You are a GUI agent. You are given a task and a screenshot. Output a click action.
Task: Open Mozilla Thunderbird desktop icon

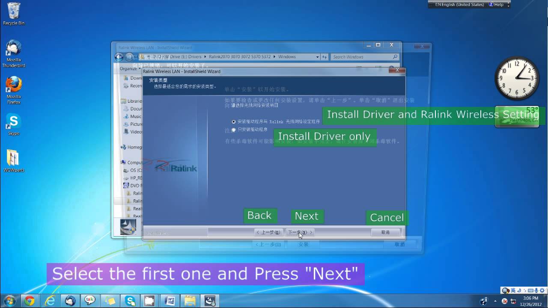click(x=14, y=54)
